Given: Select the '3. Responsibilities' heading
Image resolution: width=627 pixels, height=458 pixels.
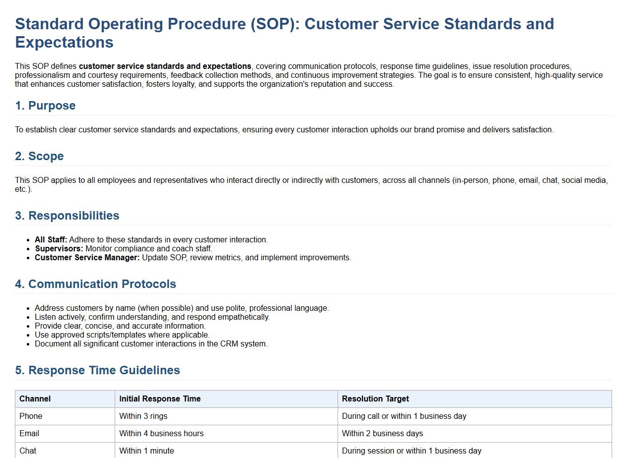Looking at the screenshot, I should [67, 216].
